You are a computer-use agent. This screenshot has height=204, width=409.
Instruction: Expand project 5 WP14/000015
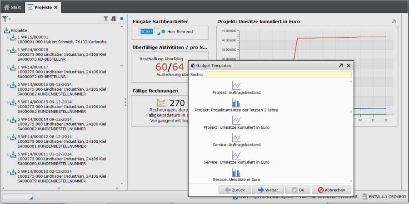point(8,102)
